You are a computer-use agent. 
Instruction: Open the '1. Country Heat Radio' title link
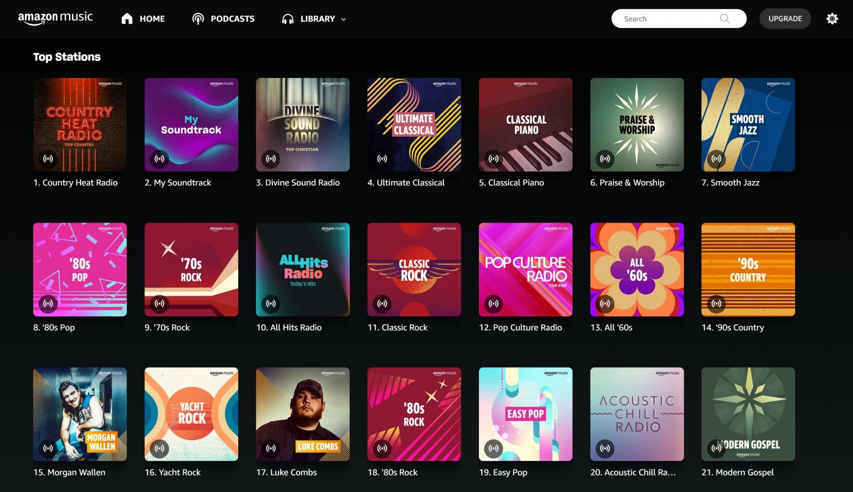pyautogui.click(x=76, y=182)
